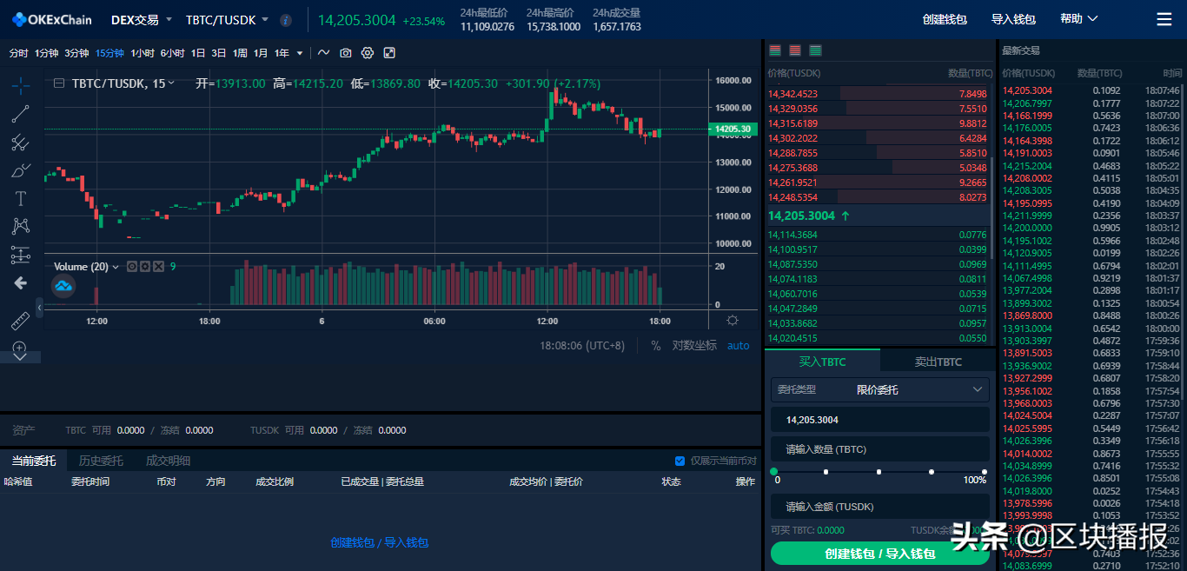Select the 分时 interval
The height and width of the screenshot is (571, 1187).
point(18,53)
